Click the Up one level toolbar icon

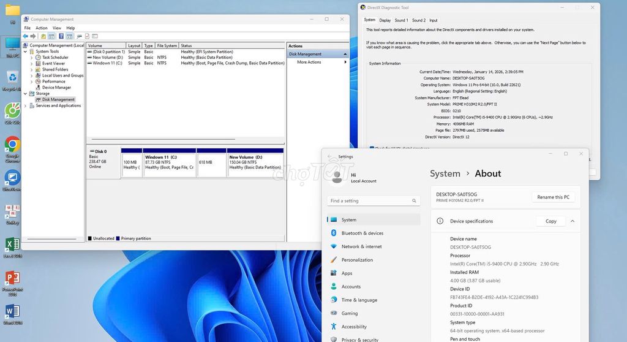point(43,36)
